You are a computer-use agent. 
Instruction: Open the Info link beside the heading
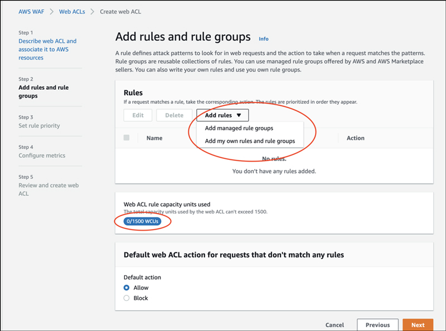[x=263, y=39]
